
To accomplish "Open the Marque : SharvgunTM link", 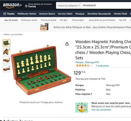I will click(x=87, y=62).
